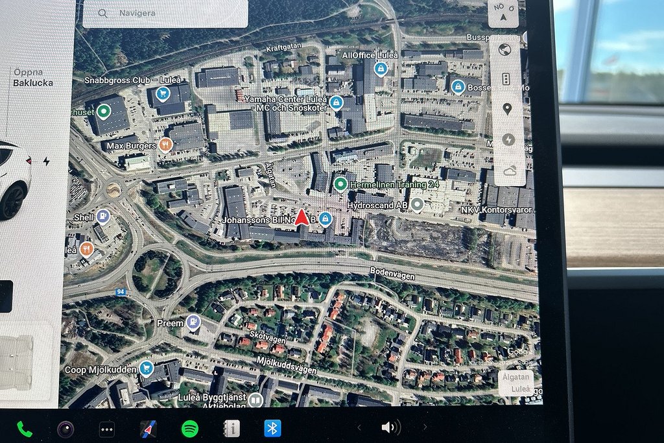Select the Yamaha Center Luleå shop pin
664x443 pixels.
click(x=336, y=102)
